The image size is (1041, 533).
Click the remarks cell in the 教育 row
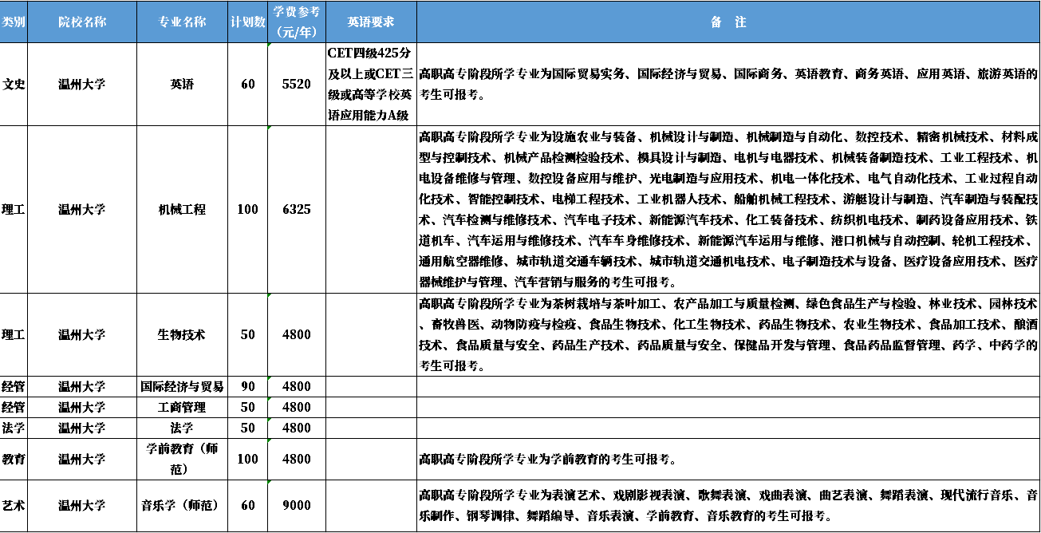point(728,460)
